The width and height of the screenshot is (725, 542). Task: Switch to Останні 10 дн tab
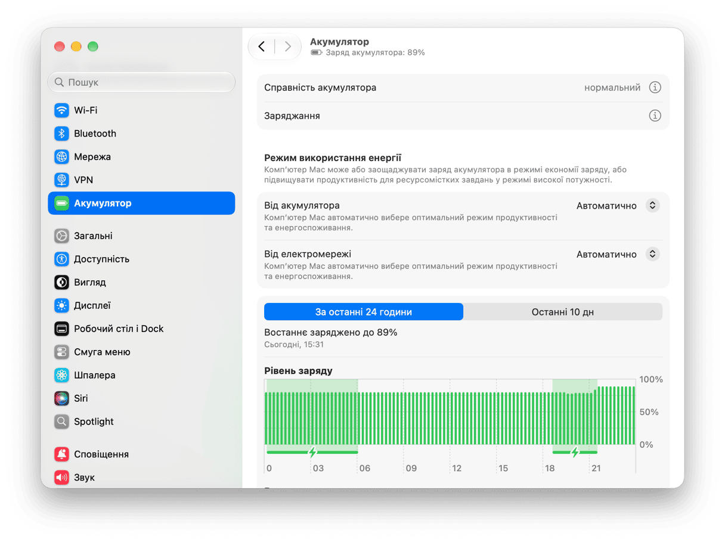pos(563,312)
